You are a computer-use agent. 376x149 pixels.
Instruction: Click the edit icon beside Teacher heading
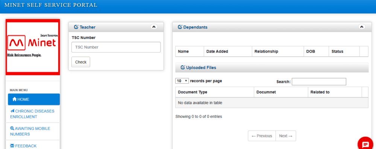76,27
